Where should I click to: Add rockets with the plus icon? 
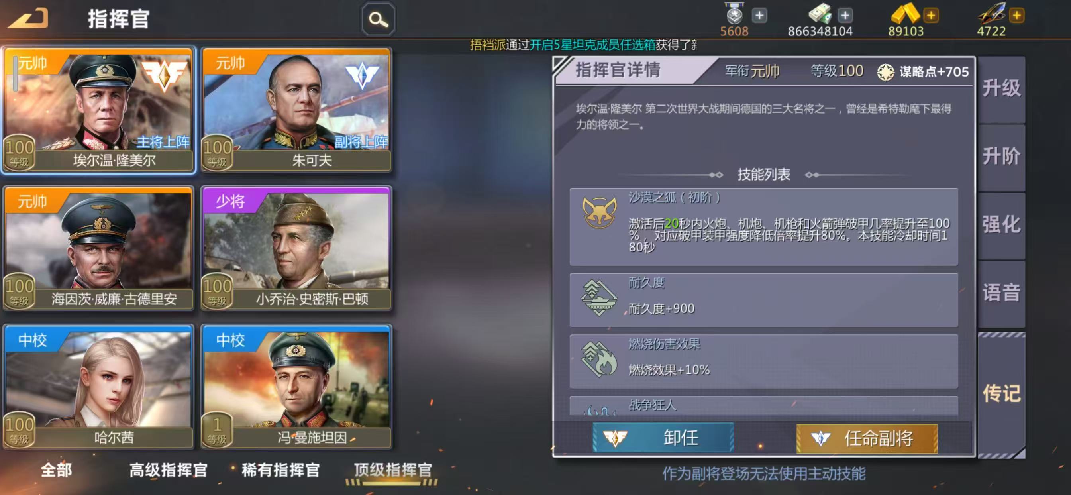tap(1016, 16)
